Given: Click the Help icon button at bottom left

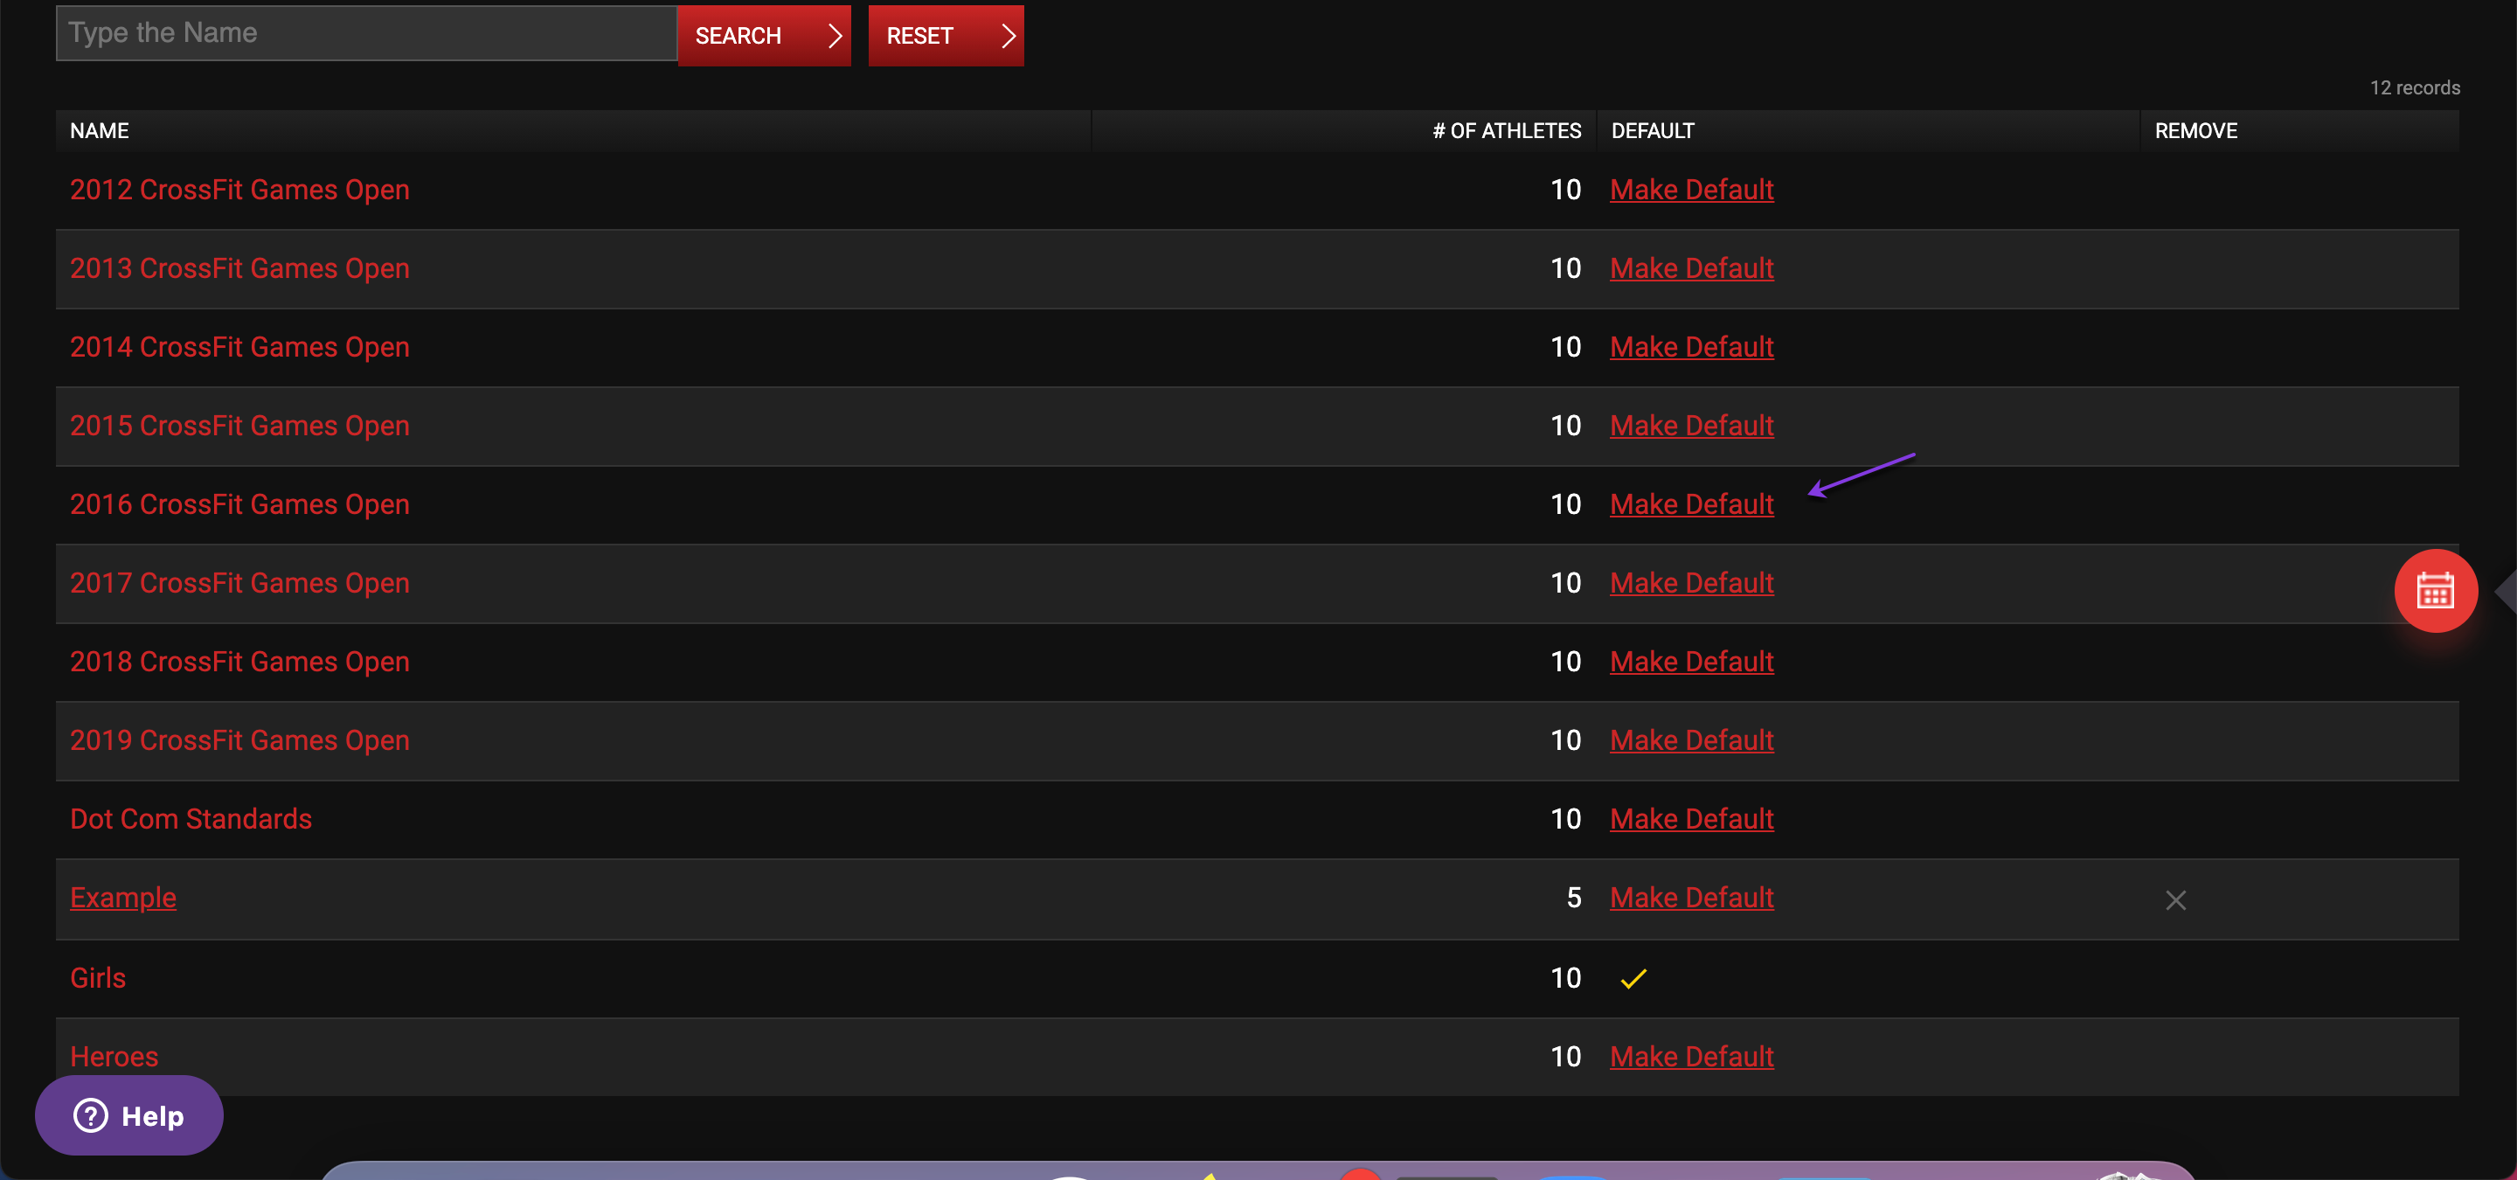Looking at the screenshot, I should (x=128, y=1116).
